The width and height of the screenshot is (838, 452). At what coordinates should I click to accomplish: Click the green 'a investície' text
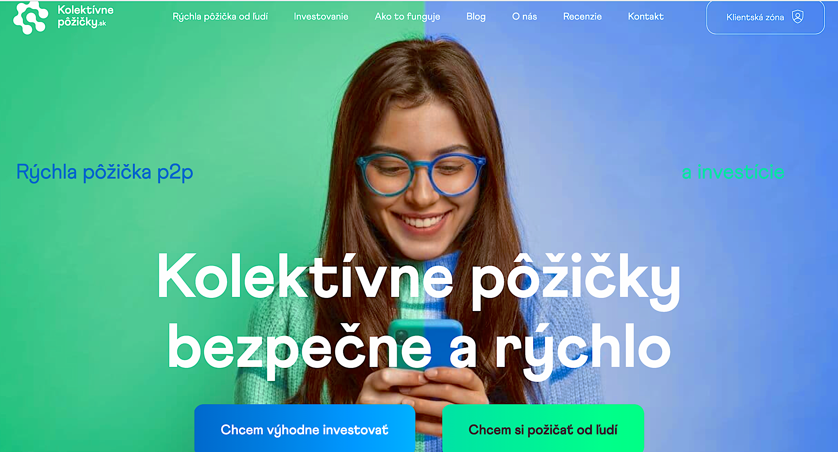733,172
